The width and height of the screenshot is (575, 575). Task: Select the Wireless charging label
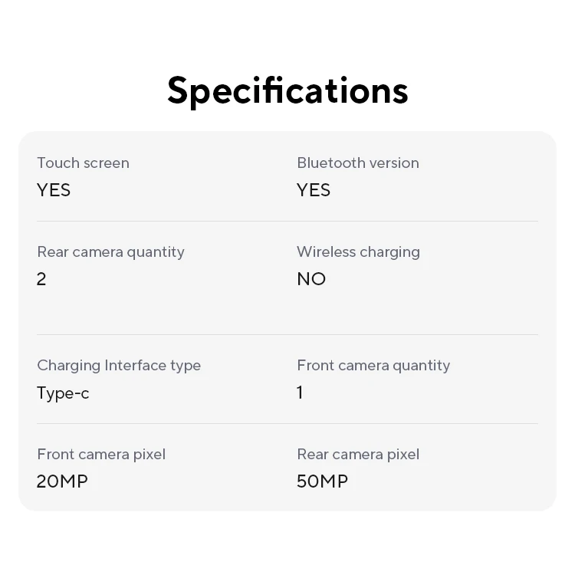point(358,251)
